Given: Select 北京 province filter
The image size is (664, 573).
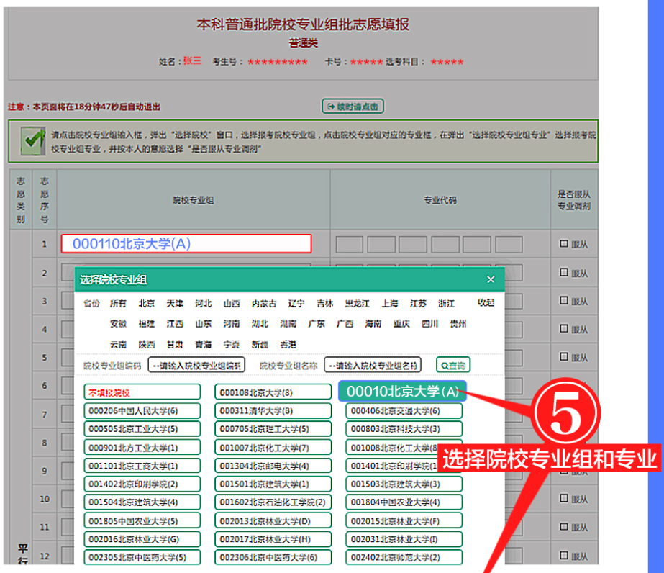Looking at the screenshot, I should (x=147, y=304).
